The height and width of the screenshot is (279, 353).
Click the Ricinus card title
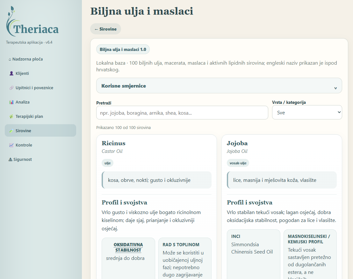pyautogui.click(x=113, y=143)
